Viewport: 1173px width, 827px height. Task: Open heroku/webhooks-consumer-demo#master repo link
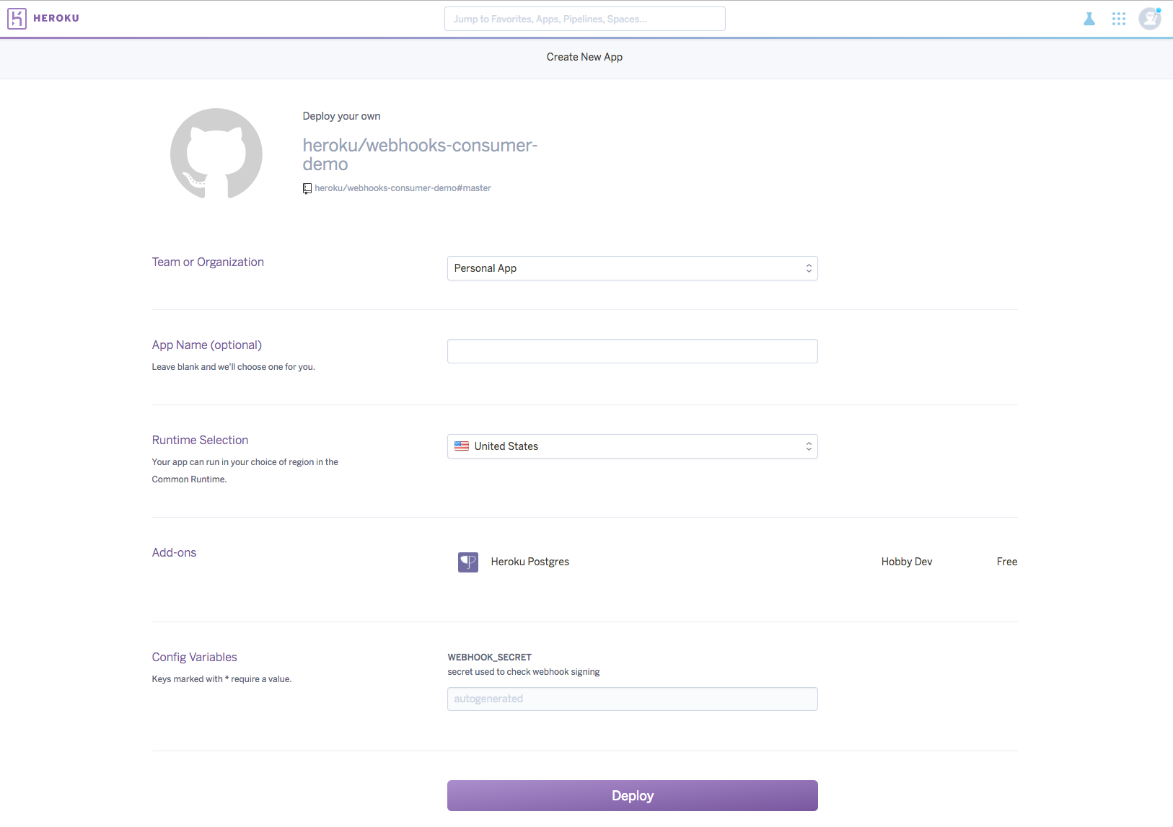(403, 188)
